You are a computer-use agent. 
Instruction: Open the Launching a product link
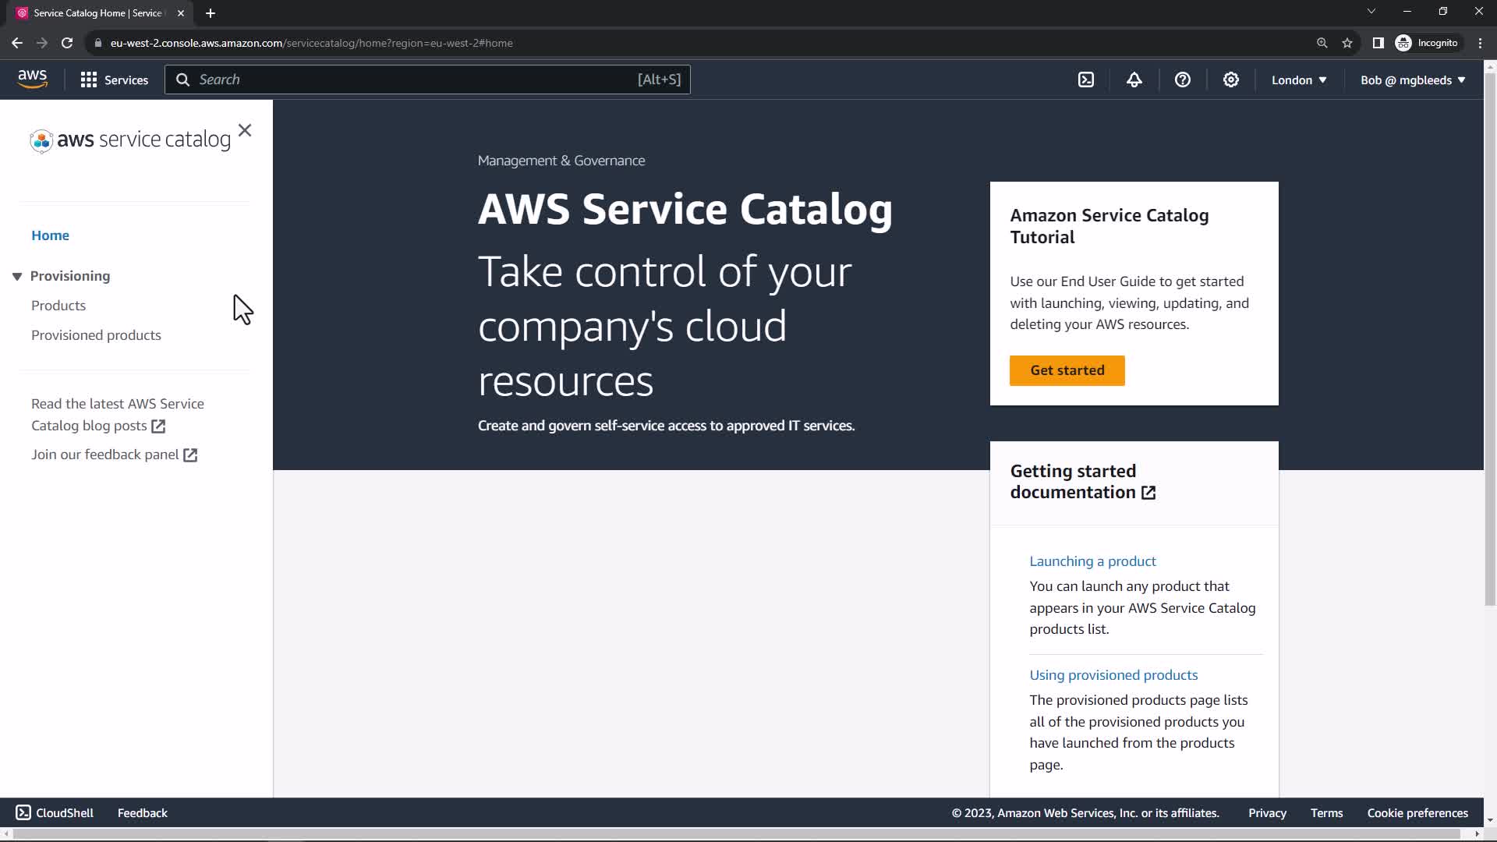[1092, 561]
